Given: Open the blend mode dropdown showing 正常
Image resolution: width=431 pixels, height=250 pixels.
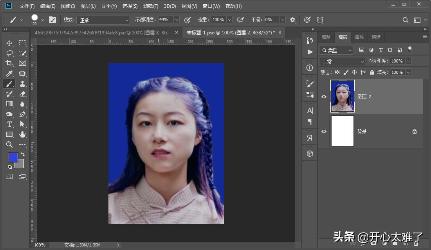Looking at the screenshot, I should (341, 61).
